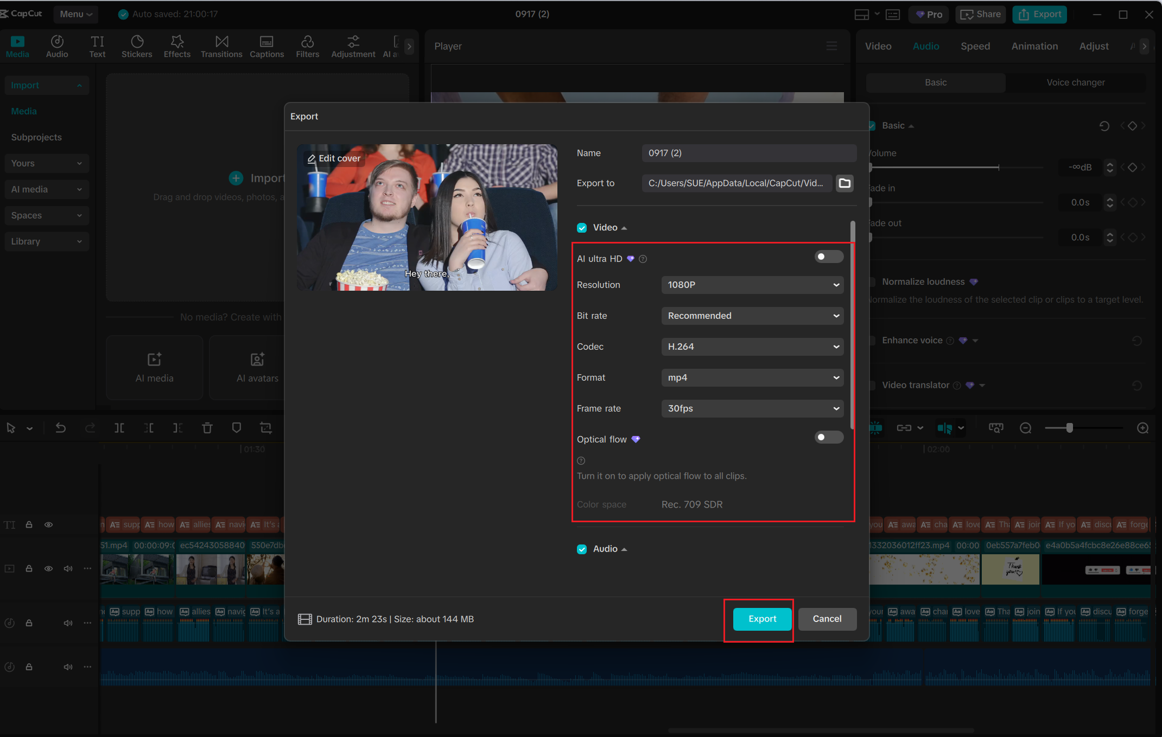Expand the Library section in left sidebar
The image size is (1162, 737).
(47, 241)
